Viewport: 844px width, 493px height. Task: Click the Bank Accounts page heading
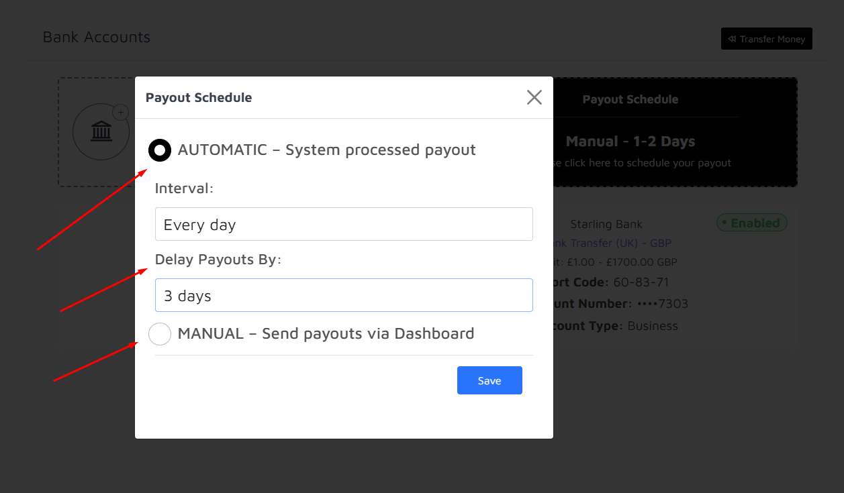tap(97, 37)
